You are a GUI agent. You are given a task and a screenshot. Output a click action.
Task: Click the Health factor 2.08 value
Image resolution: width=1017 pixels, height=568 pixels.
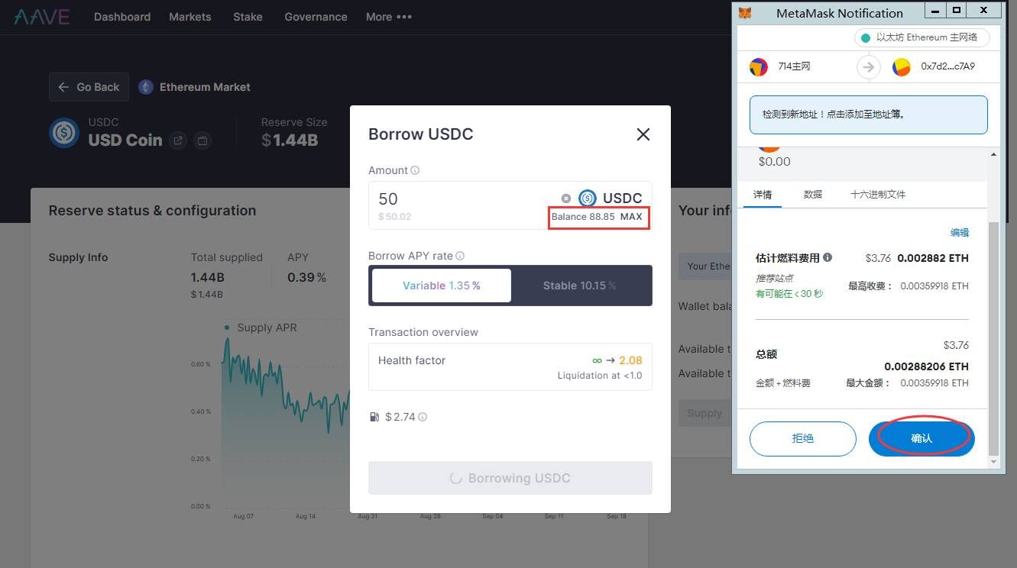point(630,360)
